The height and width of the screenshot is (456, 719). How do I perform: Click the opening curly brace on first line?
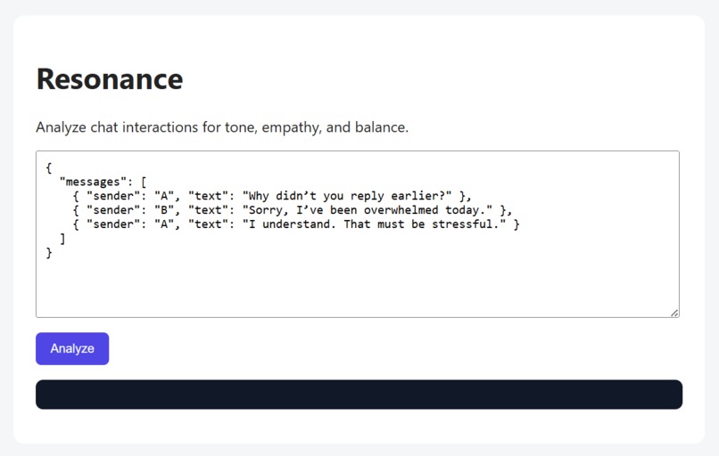coord(49,167)
